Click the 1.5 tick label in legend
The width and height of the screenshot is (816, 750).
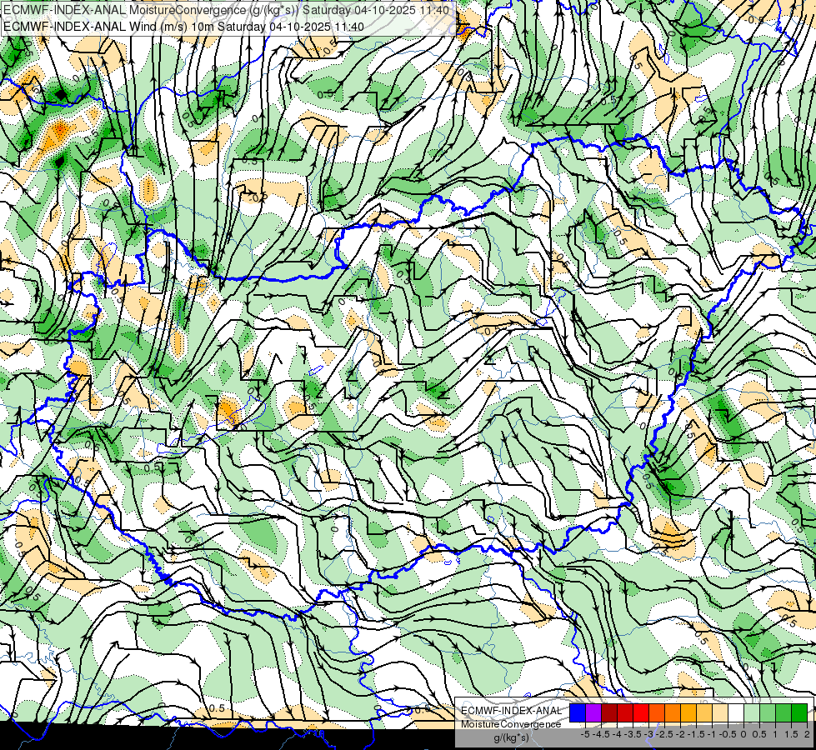tap(792, 734)
